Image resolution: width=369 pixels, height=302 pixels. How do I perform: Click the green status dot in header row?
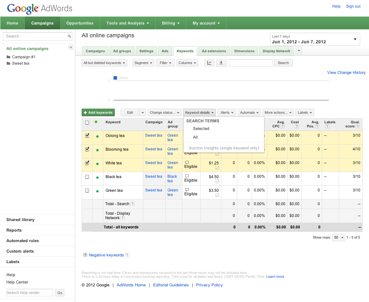tap(96, 122)
